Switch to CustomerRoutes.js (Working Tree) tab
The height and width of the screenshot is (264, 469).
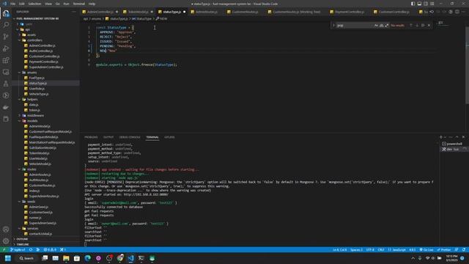point(296,12)
